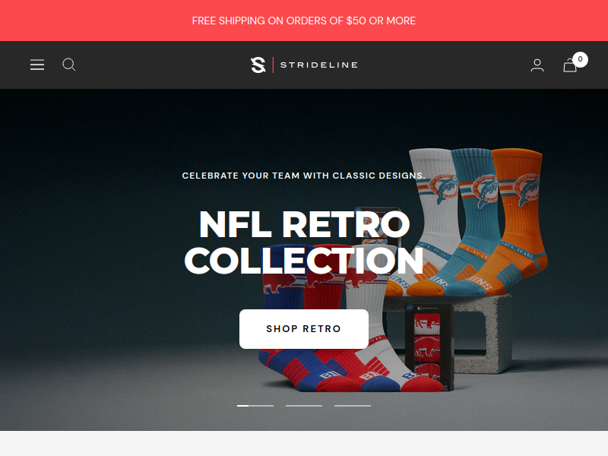This screenshot has width=608, height=456.
Task: Open the shopping bag cart icon
Action: click(x=569, y=65)
